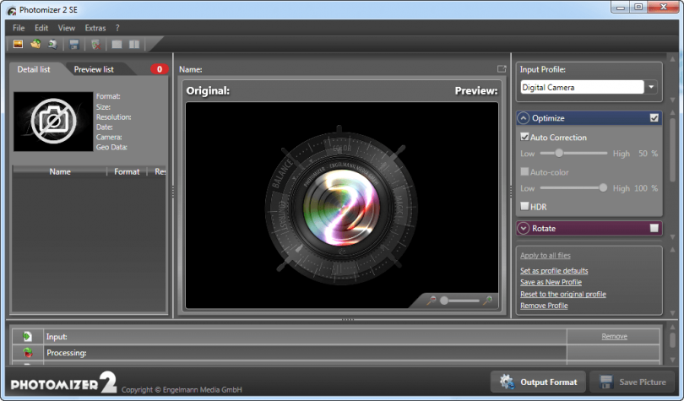Screen dimensions: 684x401
Task: Open the Edit menu
Action: [x=41, y=28]
